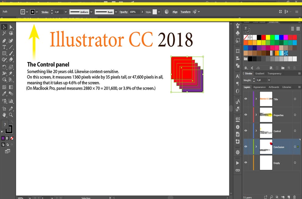Hide the Properties layer
The width and height of the screenshot is (302, 199).
click(x=246, y=115)
